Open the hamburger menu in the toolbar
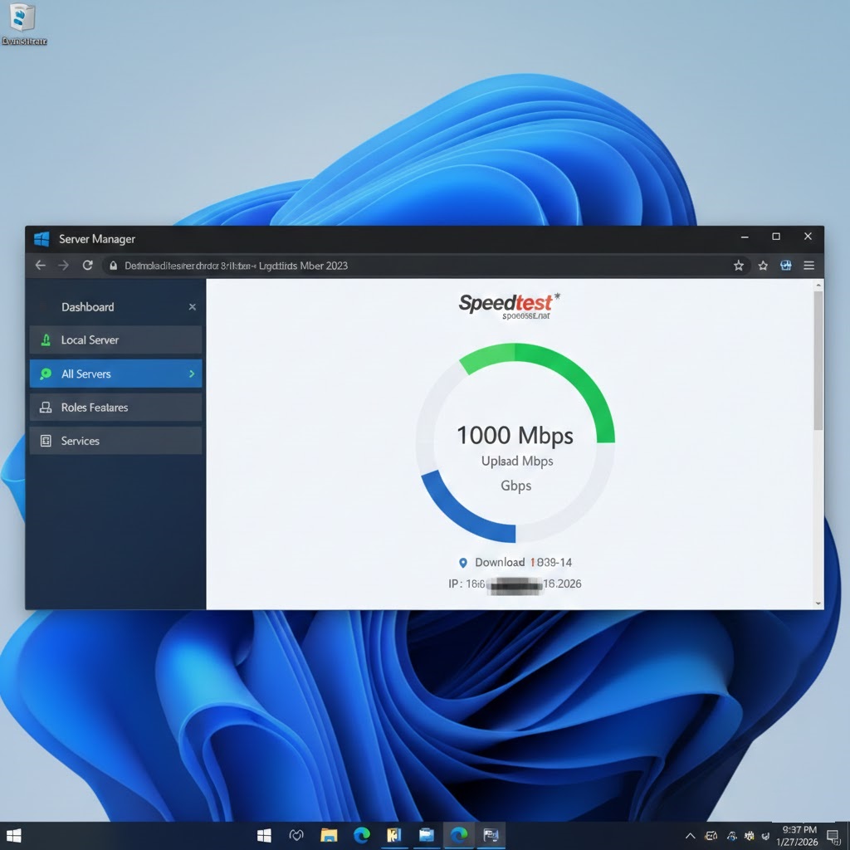 pyautogui.click(x=808, y=265)
